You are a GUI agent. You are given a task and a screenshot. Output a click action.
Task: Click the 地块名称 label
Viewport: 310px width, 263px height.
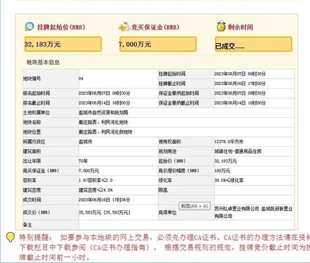tap(32, 122)
